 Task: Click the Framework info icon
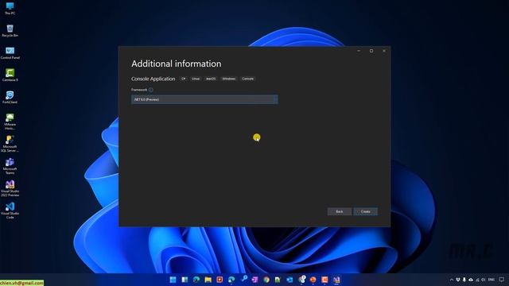pyautogui.click(x=150, y=90)
